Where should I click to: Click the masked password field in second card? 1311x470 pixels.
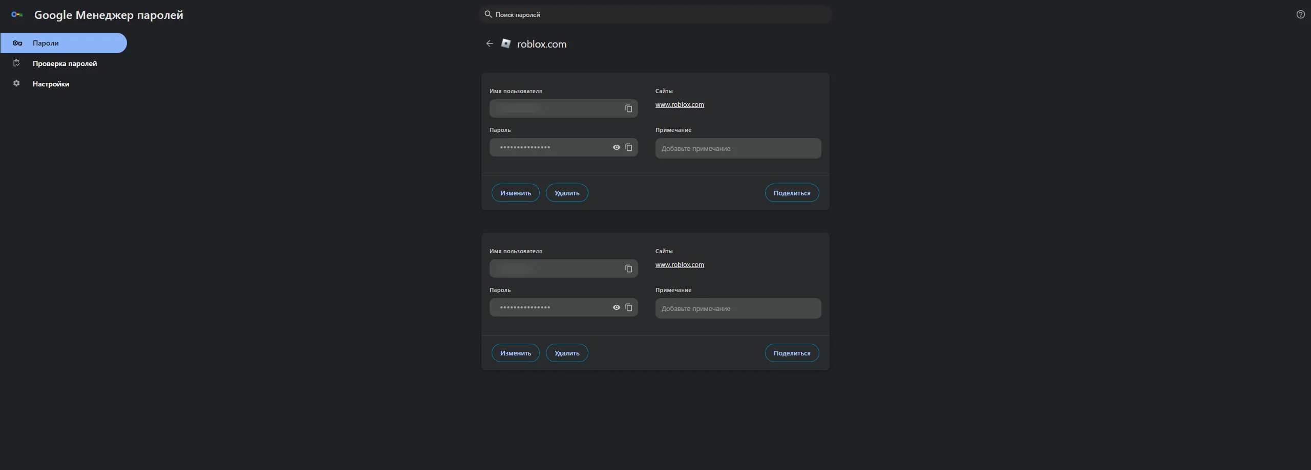pyautogui.click(x=563, y=307)
